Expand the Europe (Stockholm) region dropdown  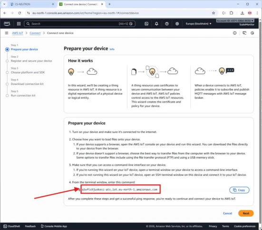[198, 24]
